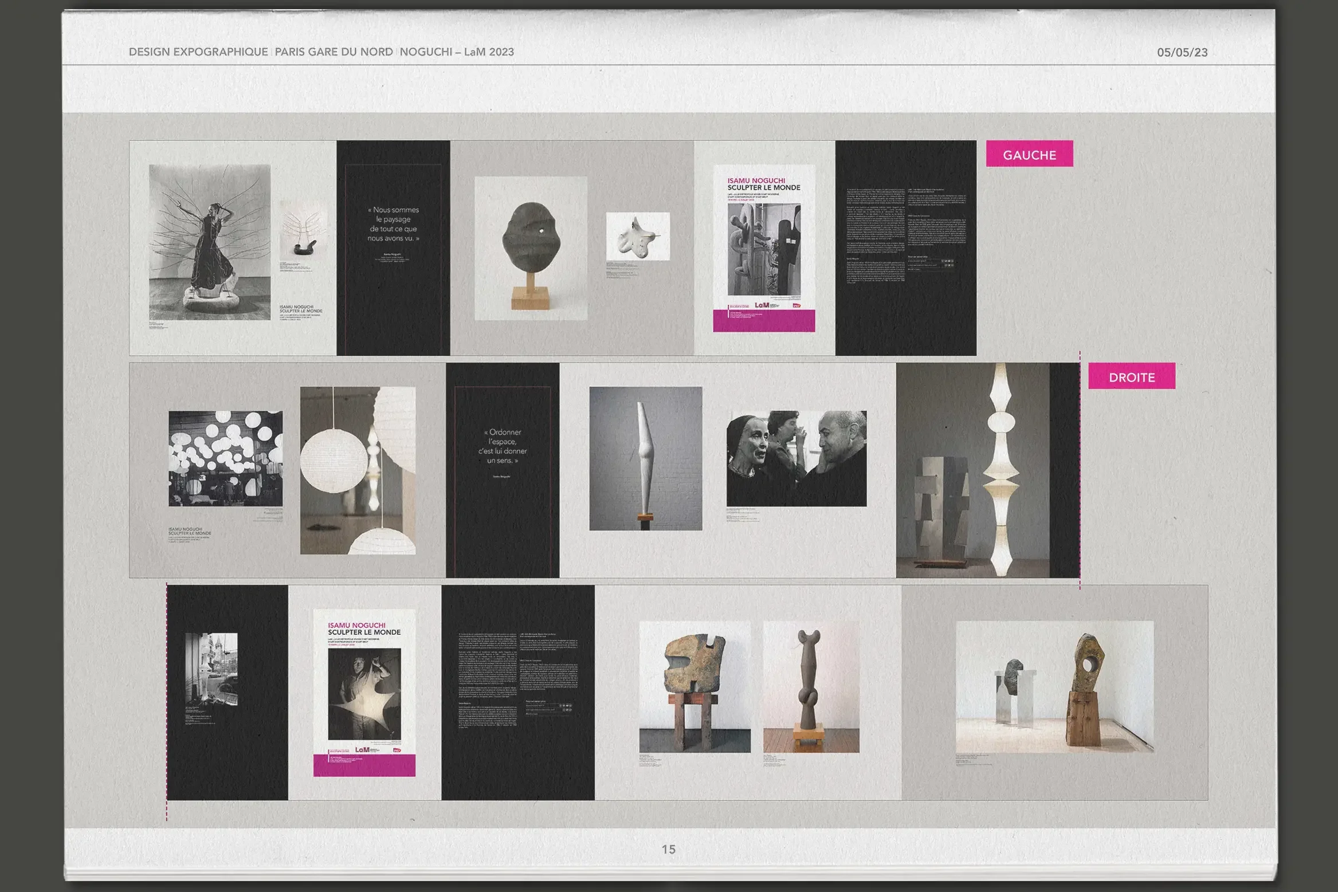Click the tall white slender sculpture photo
This screenshot has width=1338, height=892.
coord(645,458)
